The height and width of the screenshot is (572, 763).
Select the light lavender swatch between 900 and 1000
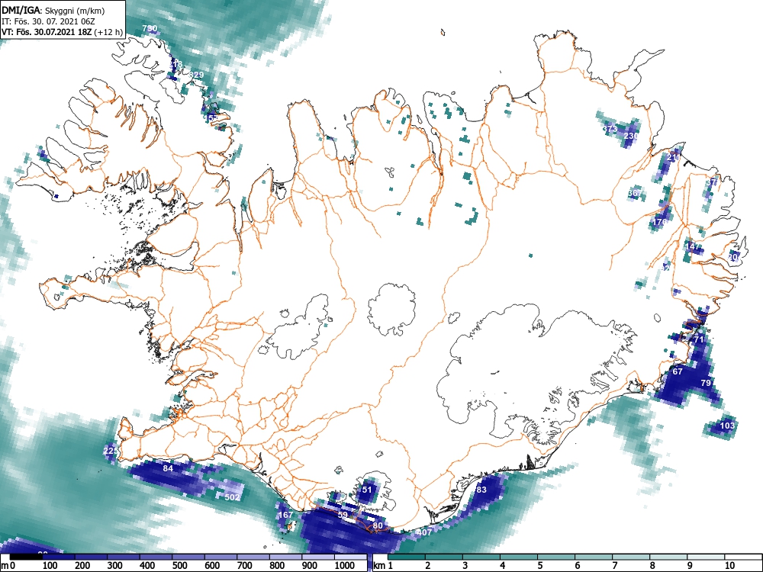pos(318,557)
